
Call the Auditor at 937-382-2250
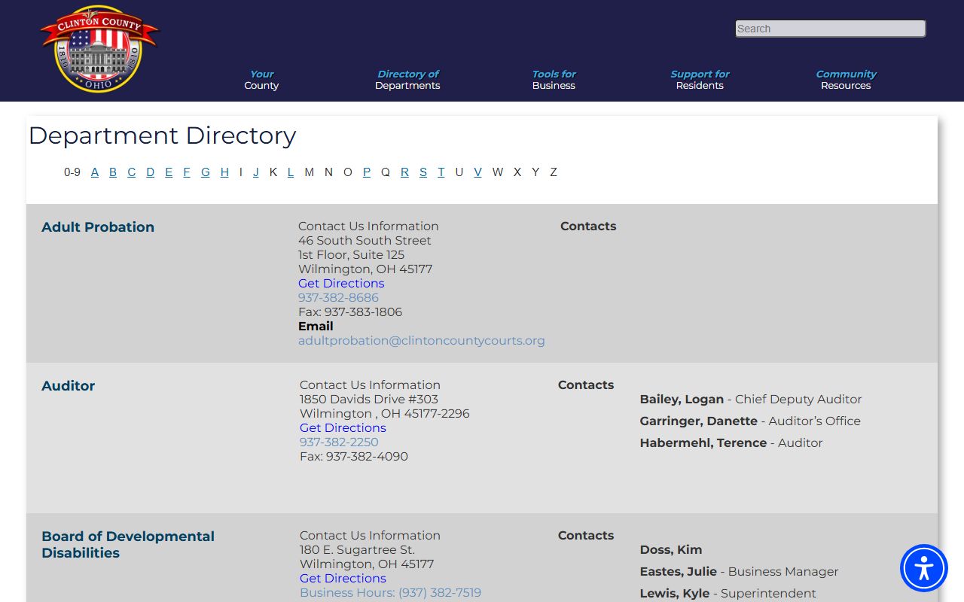point(339,442)
